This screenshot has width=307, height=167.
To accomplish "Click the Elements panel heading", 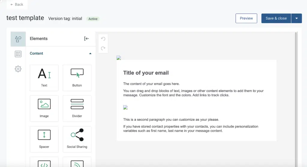I will click(x=39, y=39).
